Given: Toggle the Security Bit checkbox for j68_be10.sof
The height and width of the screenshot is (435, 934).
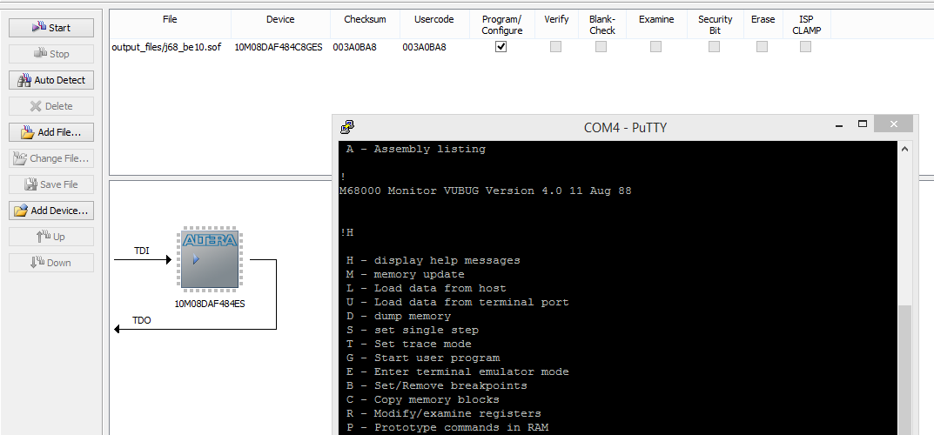Looking at the screenshot, I should [x=714, y=46].
